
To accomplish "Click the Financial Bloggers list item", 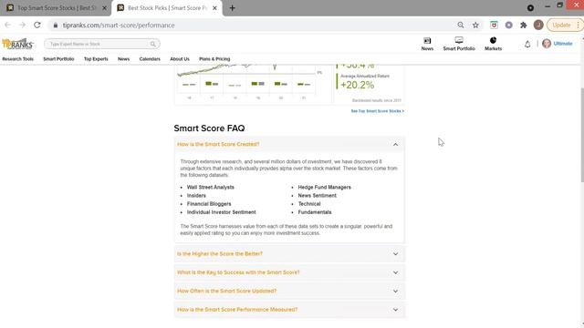I will coord(209,204).
